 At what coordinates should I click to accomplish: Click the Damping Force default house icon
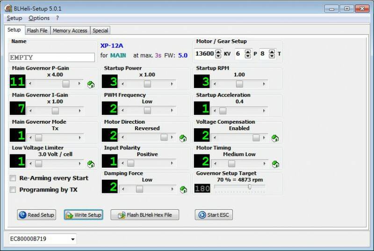point(183,190)
